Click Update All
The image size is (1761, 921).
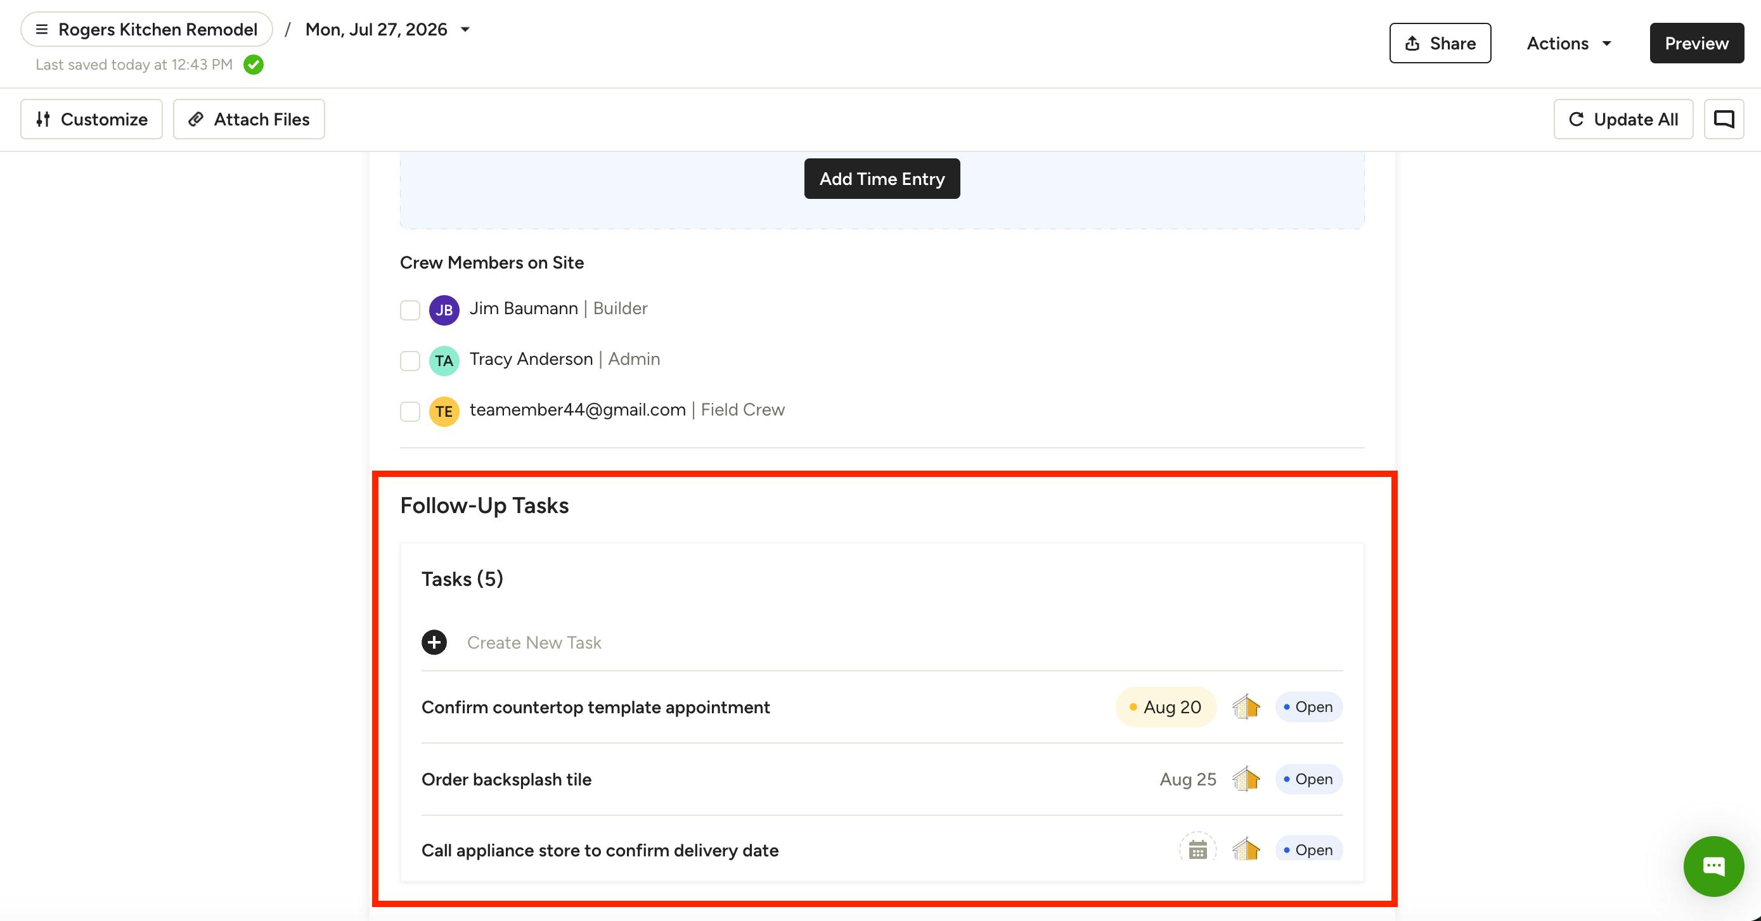pyautogui.click(x=1623, y=119)
